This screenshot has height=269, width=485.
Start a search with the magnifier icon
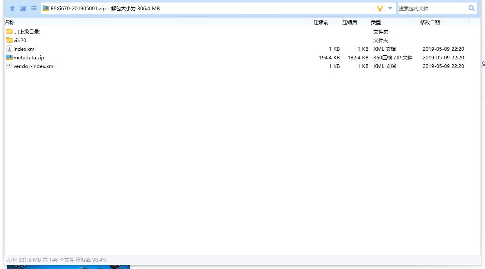pyautogui.click(x=471, y=8)
